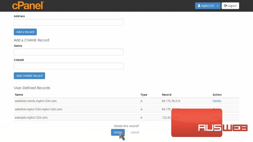Viewport: 253px width, 142px height.
Task: Click the logout arrow icon
Action: (225, 6)
